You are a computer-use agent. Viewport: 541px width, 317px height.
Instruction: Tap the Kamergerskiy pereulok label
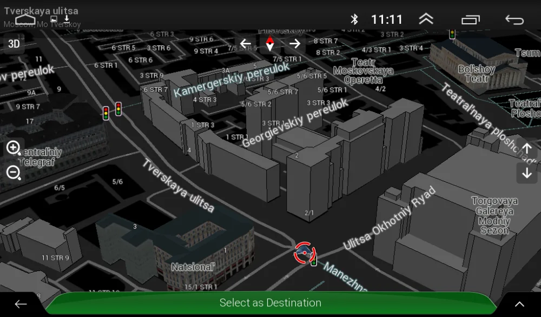(x=232, y=80)
